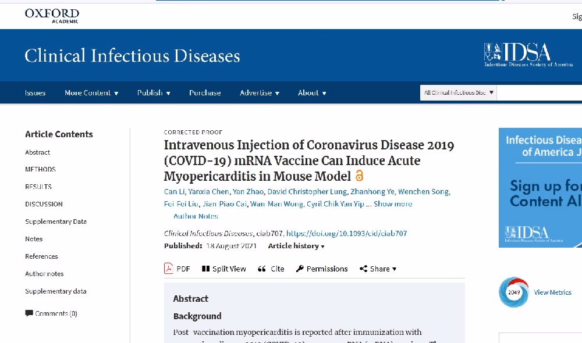Click the search text input field
Image resolution: width=582 pixels, height=343 pixels.
[x=540, y=92]
